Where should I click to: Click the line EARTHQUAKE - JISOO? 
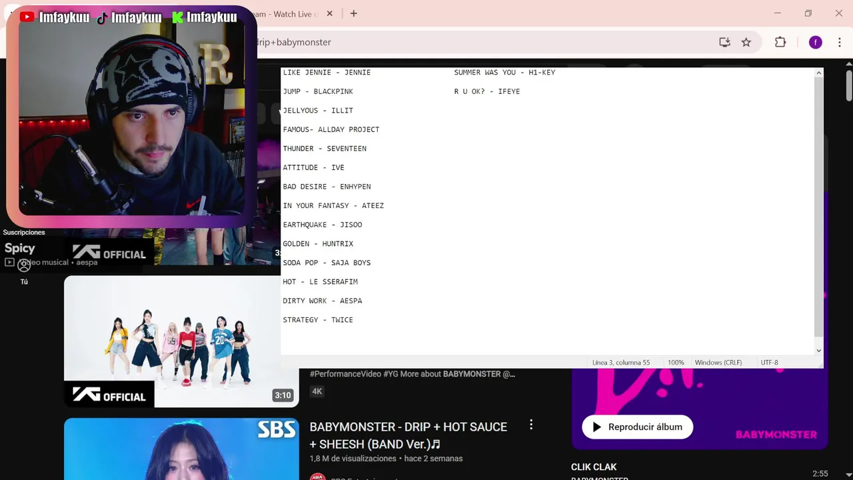pos(323,225)
